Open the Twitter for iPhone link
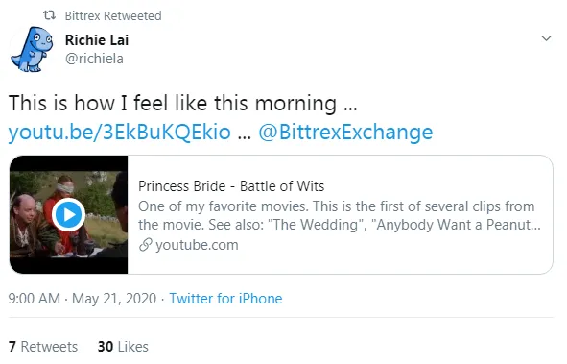Image resolution: width=567 pixels, height=364 pixels. tap(225, 299)
